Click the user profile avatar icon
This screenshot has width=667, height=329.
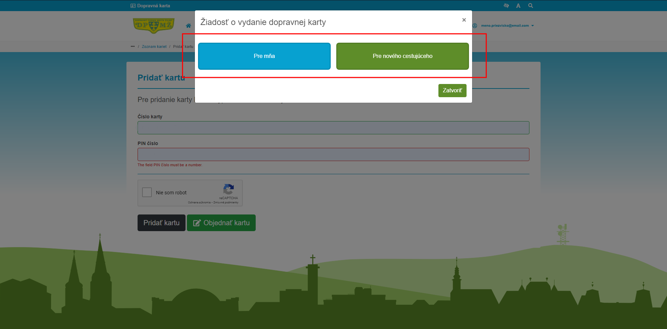(x=475, y=26)
